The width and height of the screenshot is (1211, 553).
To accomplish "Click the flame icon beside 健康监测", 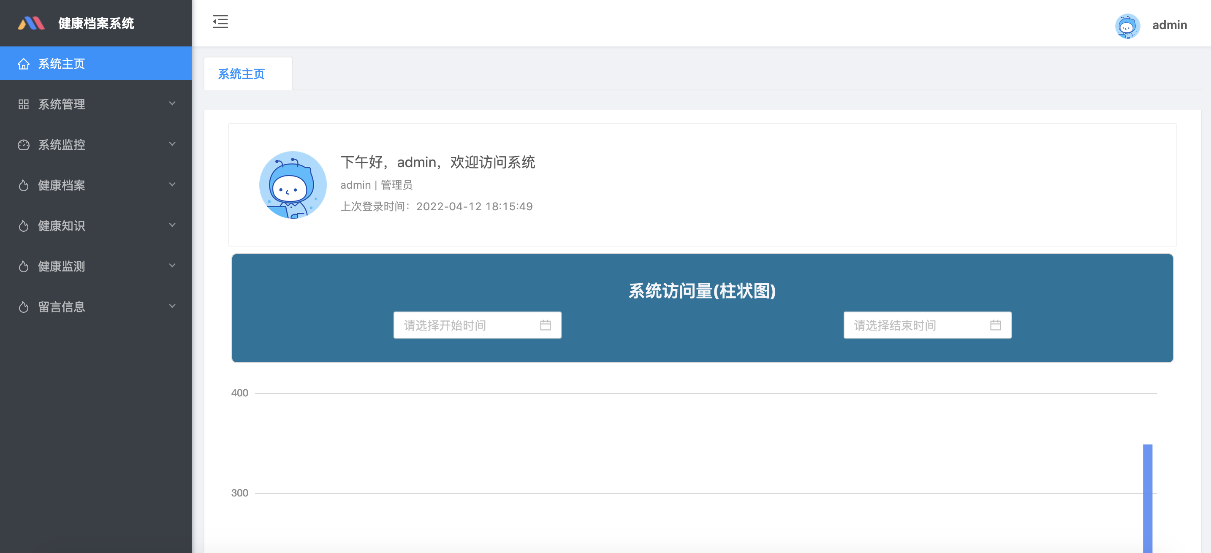I will 24,266.
